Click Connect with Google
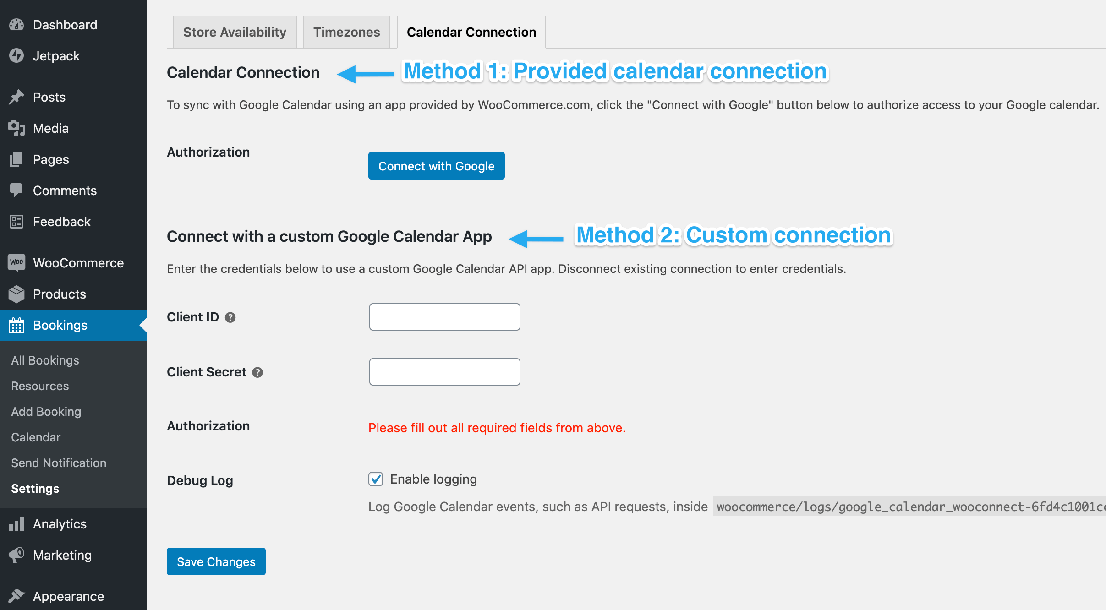 click(436, 166)
